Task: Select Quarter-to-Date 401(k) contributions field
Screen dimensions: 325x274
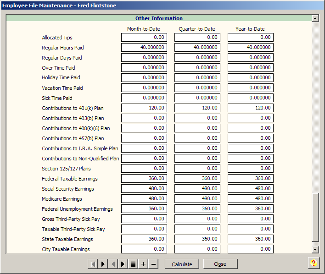Action: pyautogui.click(x=197, y=108)
